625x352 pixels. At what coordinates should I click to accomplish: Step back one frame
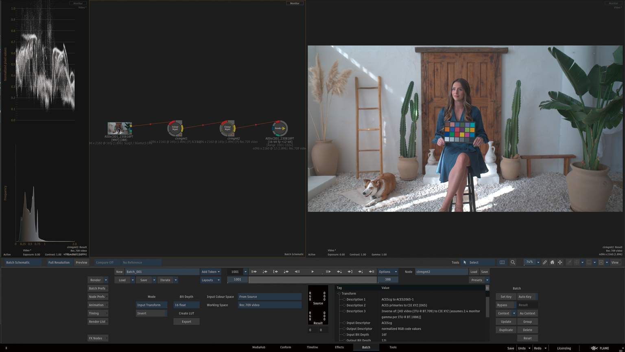tap(297, 272)
